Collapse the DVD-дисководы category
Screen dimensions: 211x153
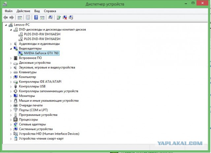point(11,30)
